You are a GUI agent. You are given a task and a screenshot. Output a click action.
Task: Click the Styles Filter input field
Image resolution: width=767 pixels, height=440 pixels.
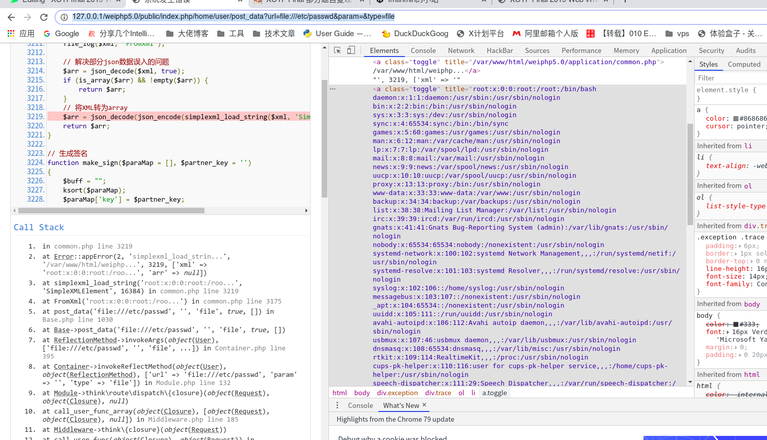[x=731, y=78]
